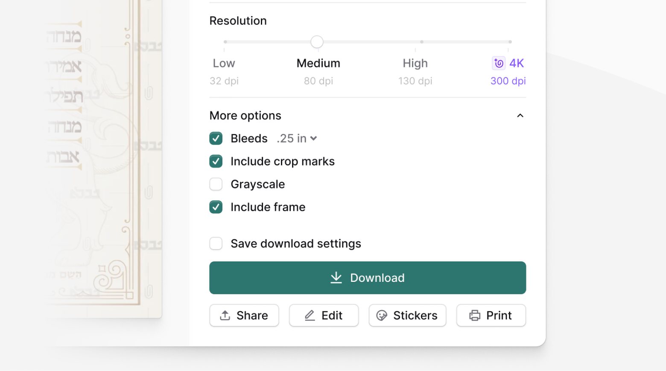Click the 130 dpi text
The image size is (666, 371).
coord(415,81)
